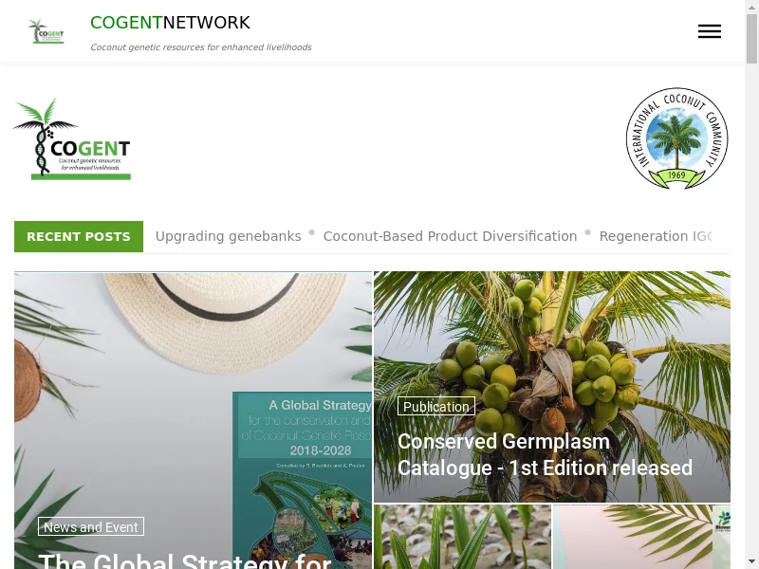759x569 pixels.
Task: Open the Regeneration post in ticker
Action: 656,236
